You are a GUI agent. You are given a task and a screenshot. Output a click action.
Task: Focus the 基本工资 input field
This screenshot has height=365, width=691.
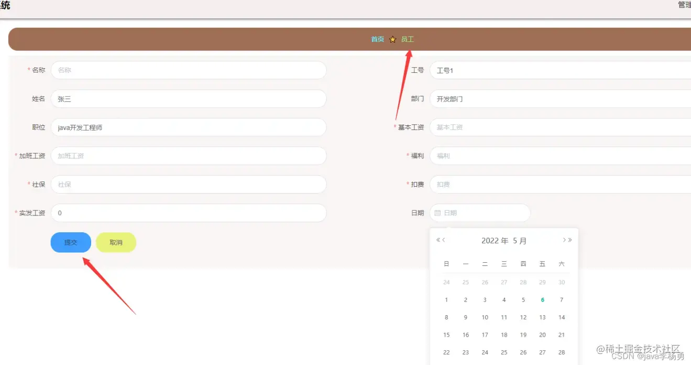[560, 127]
